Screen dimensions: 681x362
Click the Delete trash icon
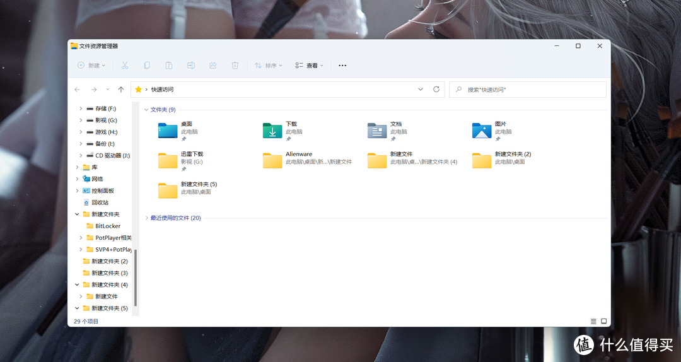point(235,66)
